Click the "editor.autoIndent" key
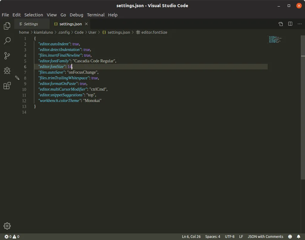Viewport: 305px width, 240px height. (x=54, y=44)
